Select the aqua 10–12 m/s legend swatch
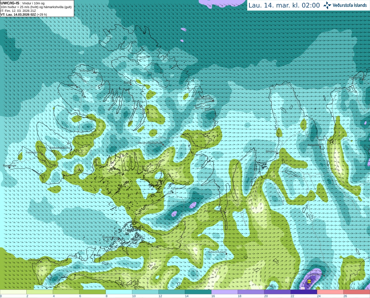The width and height of the screenshot is (370, 298). (145, 292)
